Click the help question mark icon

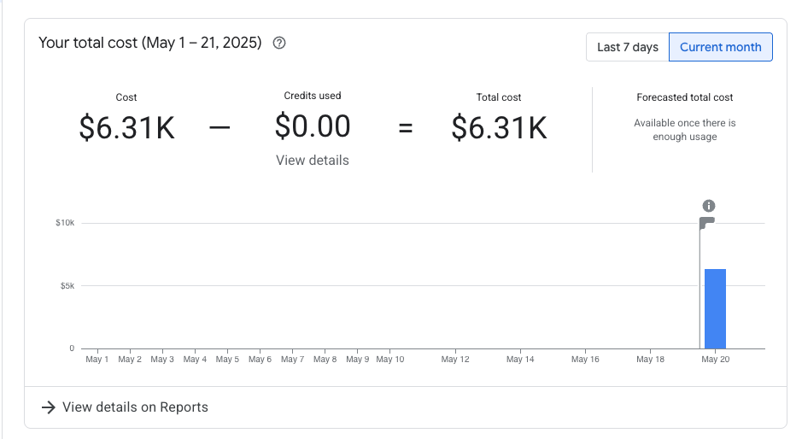coord(278,43)
